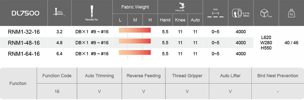This screenshot has height=100, width=304.
Task: Click model RNM1-48-16
Action: pyautogui.click(x=24, y=43)
